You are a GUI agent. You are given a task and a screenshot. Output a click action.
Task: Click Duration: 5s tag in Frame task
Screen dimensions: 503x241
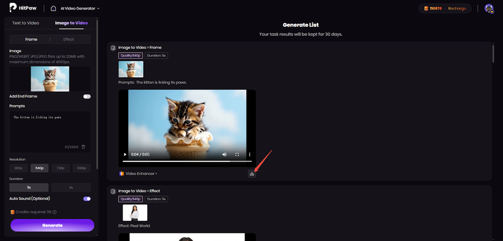click(156, 55)
